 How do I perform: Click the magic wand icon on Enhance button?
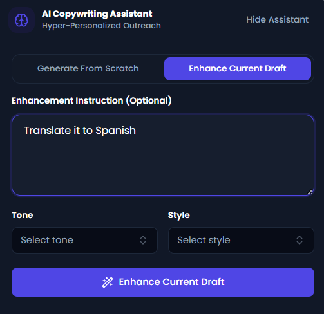point(108,282)
